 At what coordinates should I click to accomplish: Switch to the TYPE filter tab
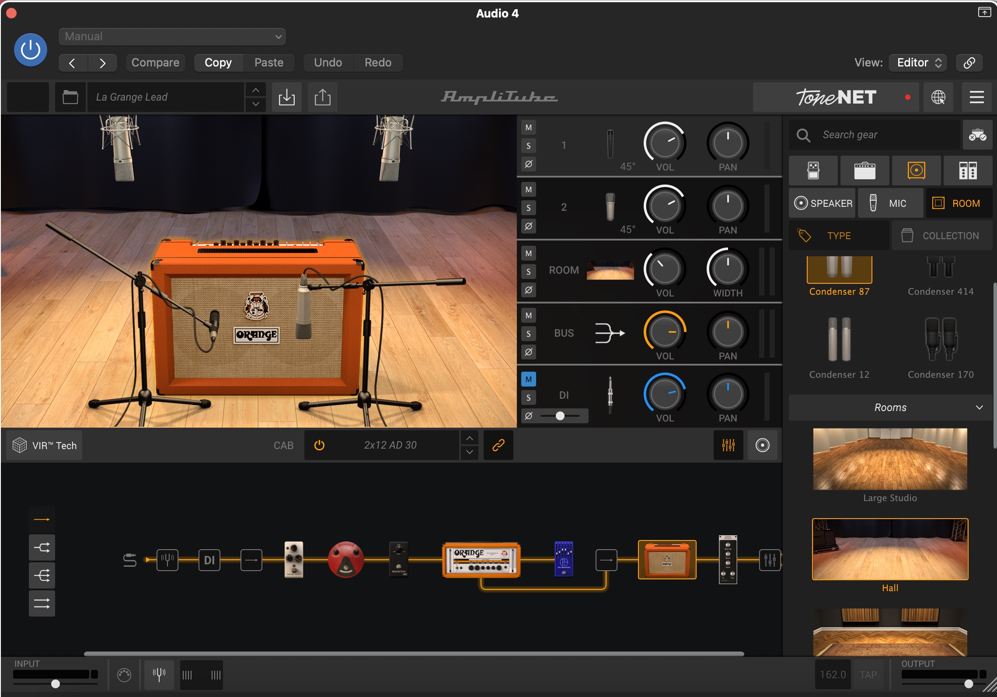[x=839, y=236]
